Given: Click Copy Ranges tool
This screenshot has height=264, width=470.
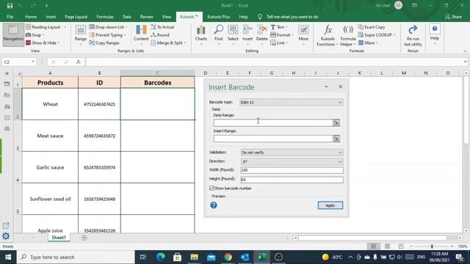Looking at the screenshot, I should (x=104, y=43).
